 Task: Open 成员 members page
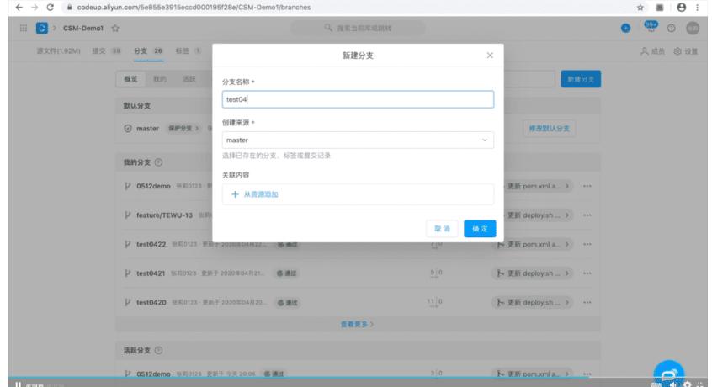click(x=652, y=51)
